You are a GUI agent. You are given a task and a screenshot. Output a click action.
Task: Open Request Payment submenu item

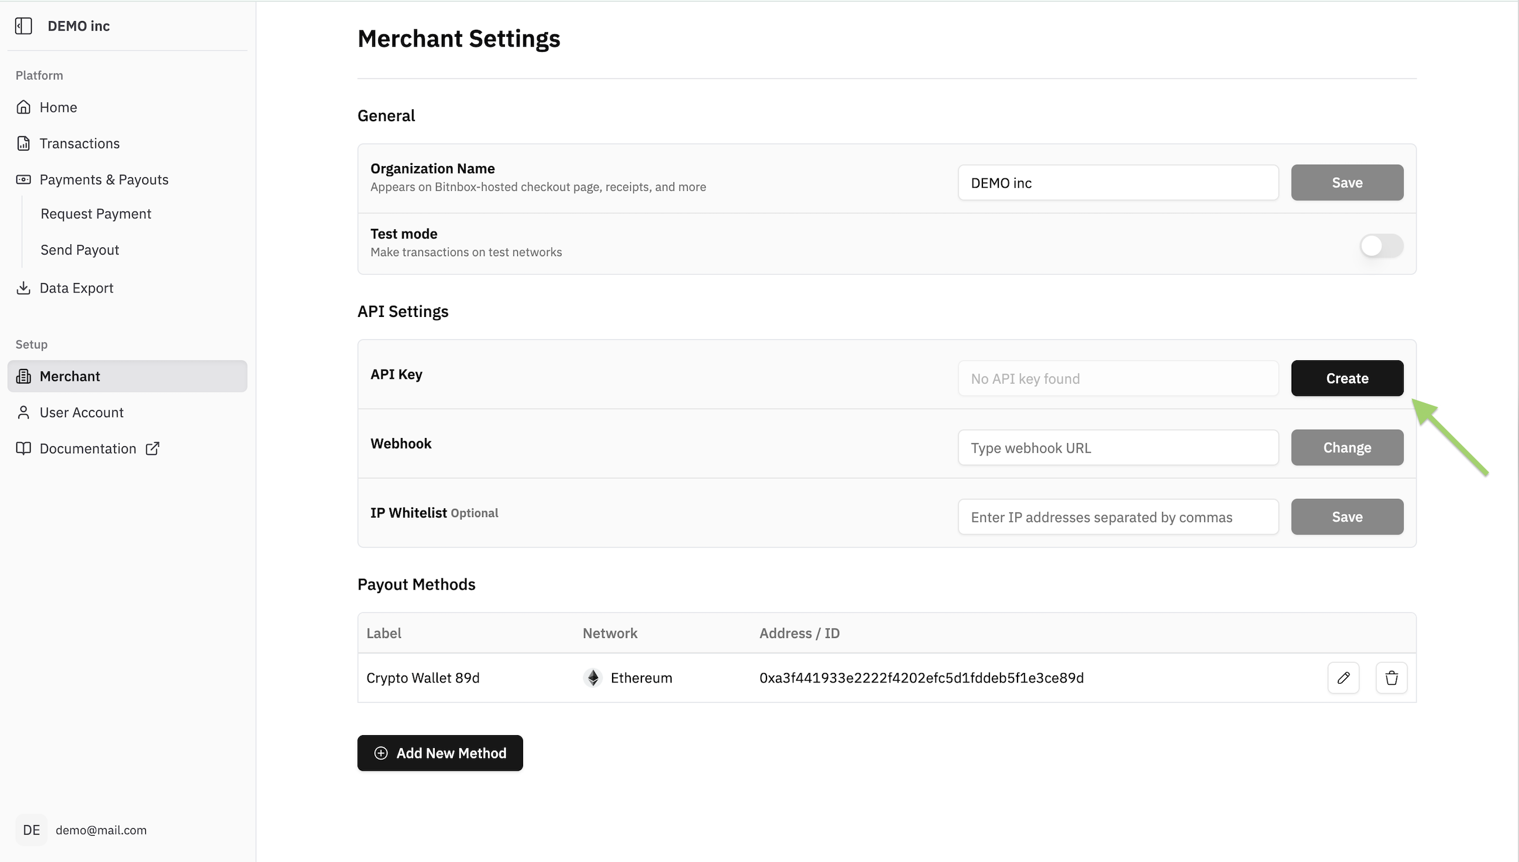(96, 213)
